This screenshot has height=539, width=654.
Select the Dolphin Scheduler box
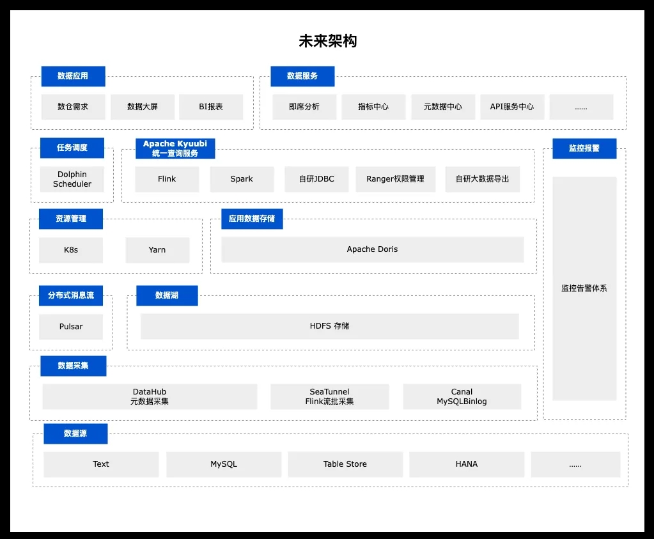point(72,179)
